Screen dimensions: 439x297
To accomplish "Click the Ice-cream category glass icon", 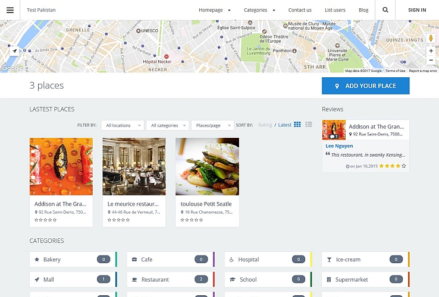I will click(x=330, y=260).
